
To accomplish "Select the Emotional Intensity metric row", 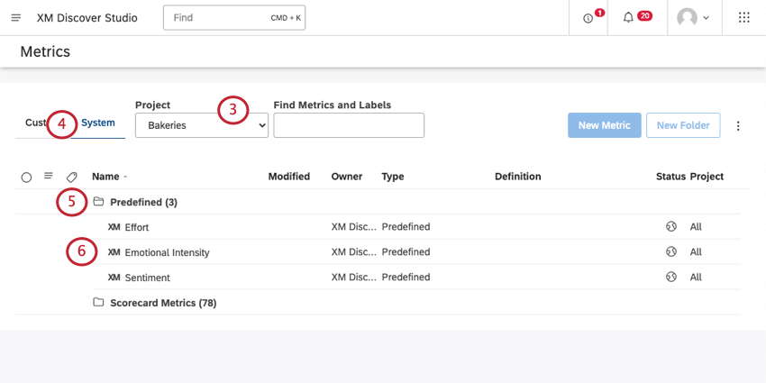I will click(x=167, y=252).
